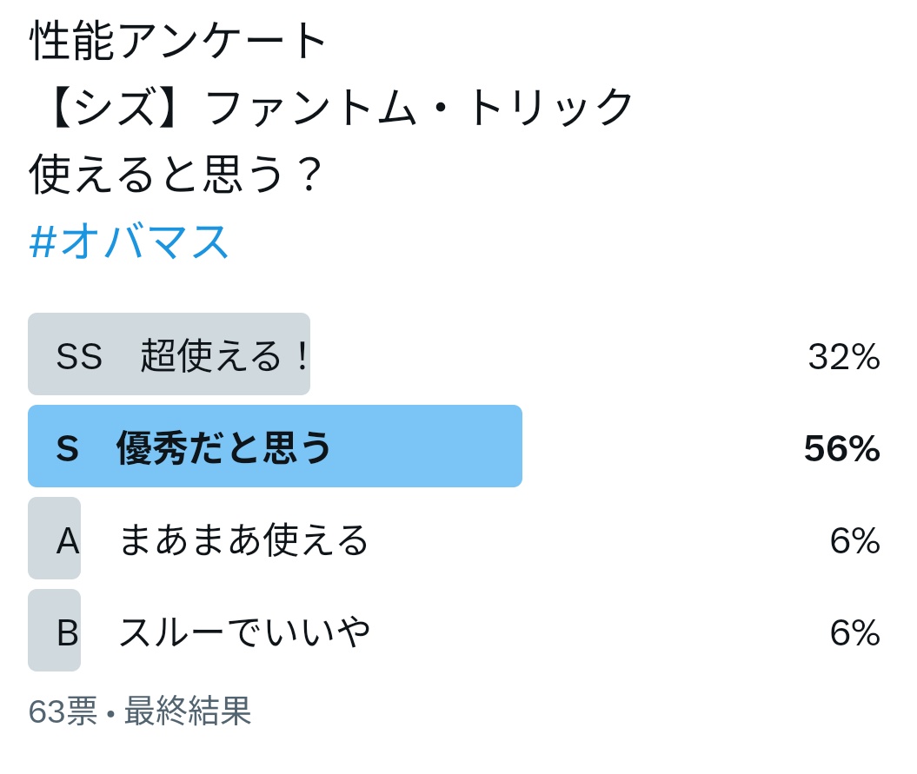917x774 pixels.
Task: Click the 【シズ】ファントム・トリック text line
Action: point(332,107)
